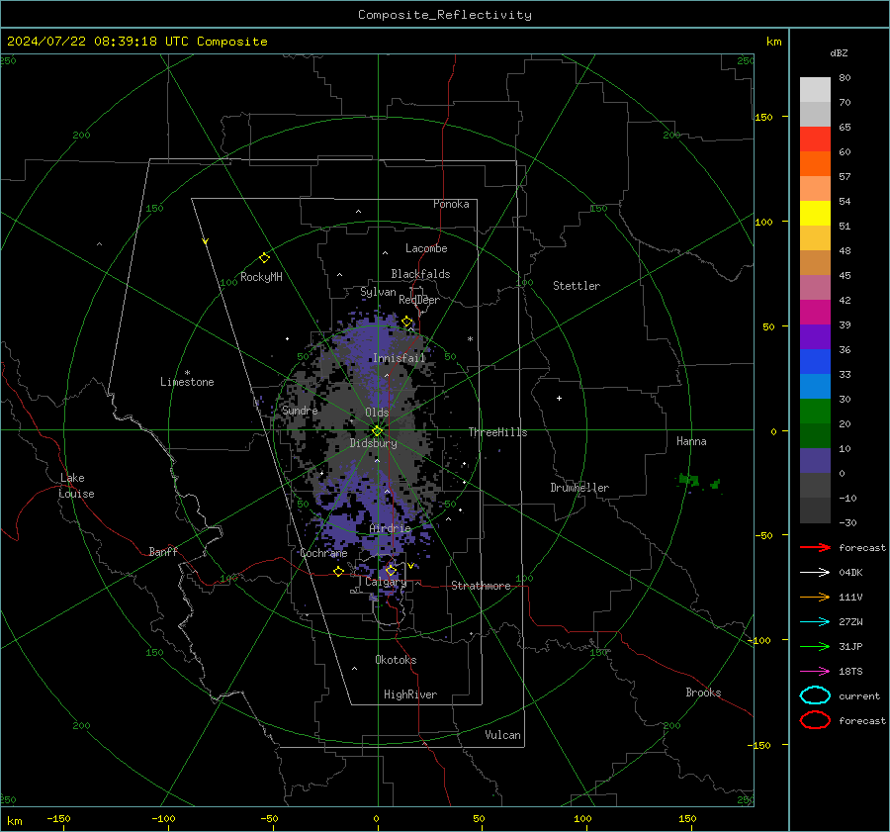Click the asterisk marker above Limestone

click(x=187, y=373)
